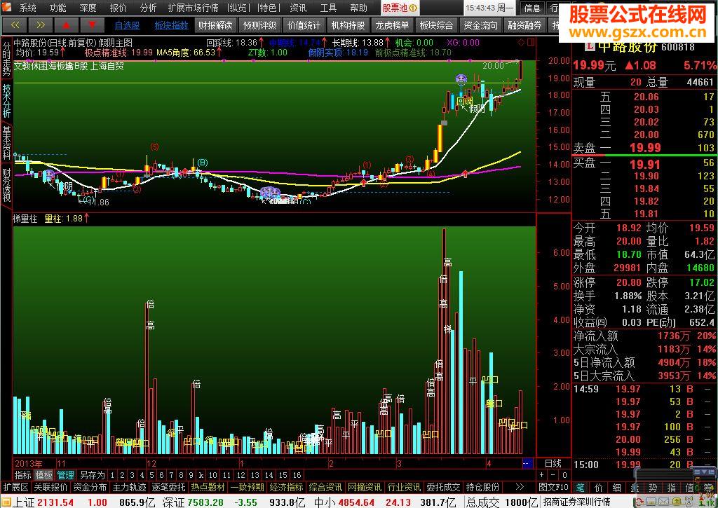Open the 功能 menu

pos(57,8)
